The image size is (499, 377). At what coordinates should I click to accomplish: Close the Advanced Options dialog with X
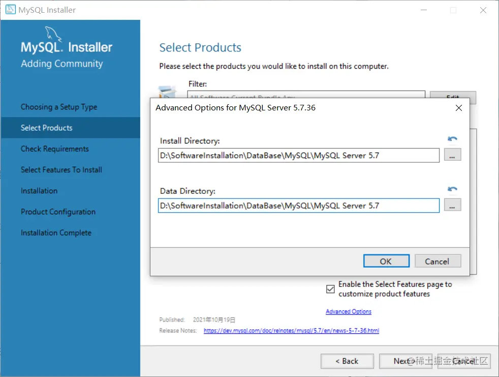(458, 108)
